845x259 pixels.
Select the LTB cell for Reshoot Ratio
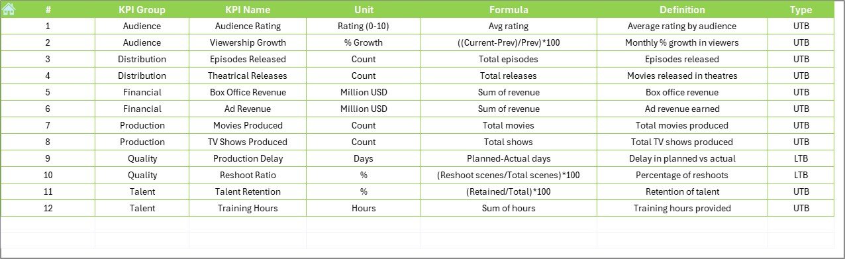click(x=801, y=176)
